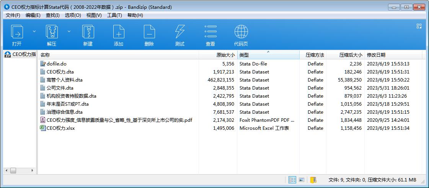The image size is (429, 188).
Task: Click the 高管个人资料.dta file name
Action: [x=65, y=80]
